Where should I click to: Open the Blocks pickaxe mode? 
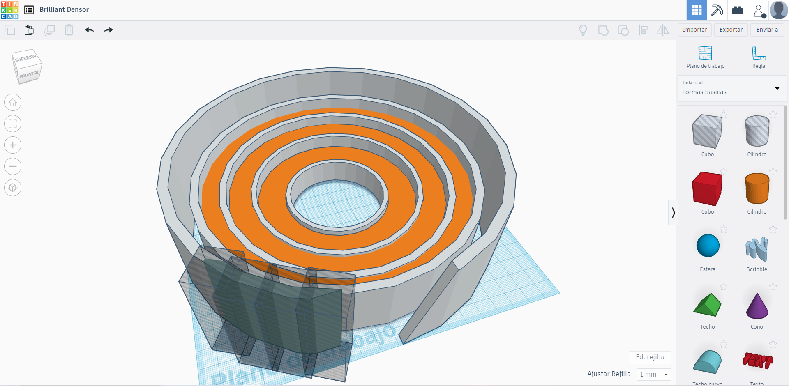click(x=717, y=10)
